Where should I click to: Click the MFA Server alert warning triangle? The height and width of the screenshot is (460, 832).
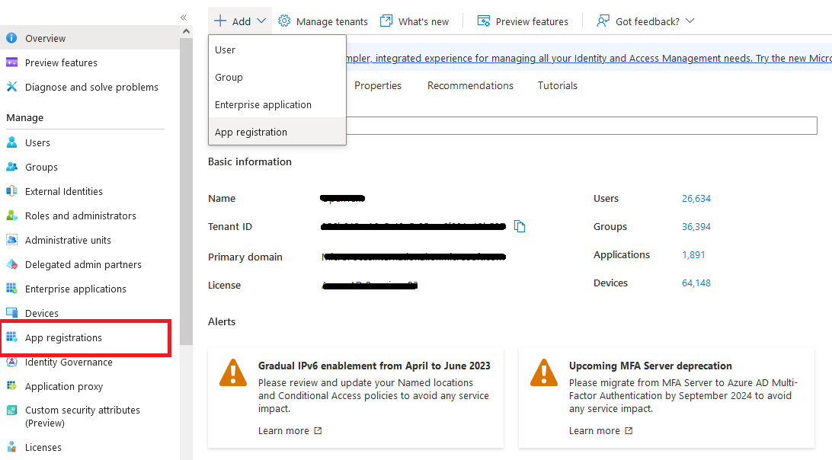pos(544,372)
